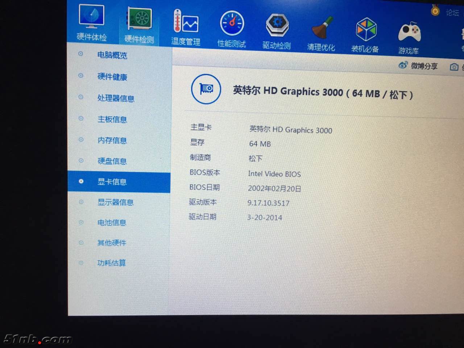
Task: Click the 清理优化 cleanup broom icon
Action: (322, 28)
